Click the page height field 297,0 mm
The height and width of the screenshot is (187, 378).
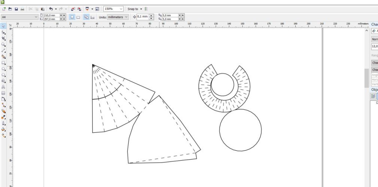pyautogui.click(x=51, y=19)
